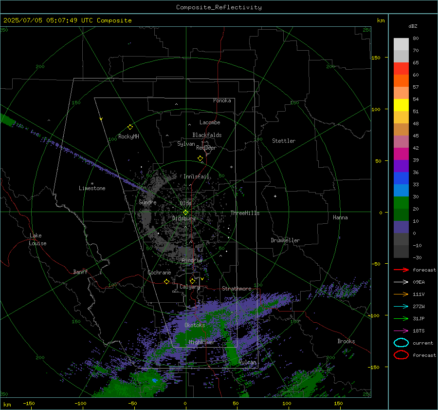This screenshot has height=410, width=438.
Task: Click the Stettler town label
Action: (x=284, y=141)
